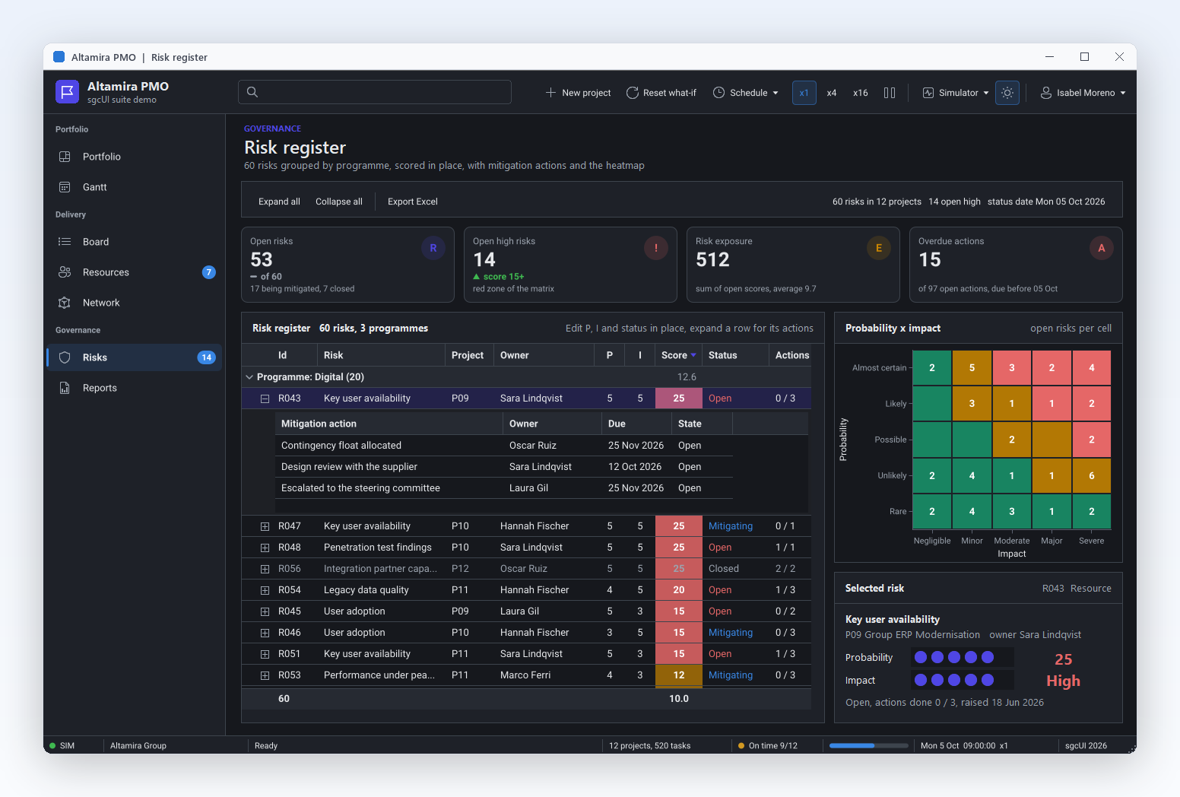Collapse the Programme: Digital group
Screen dimensions: 1180x797
point(249,377)
